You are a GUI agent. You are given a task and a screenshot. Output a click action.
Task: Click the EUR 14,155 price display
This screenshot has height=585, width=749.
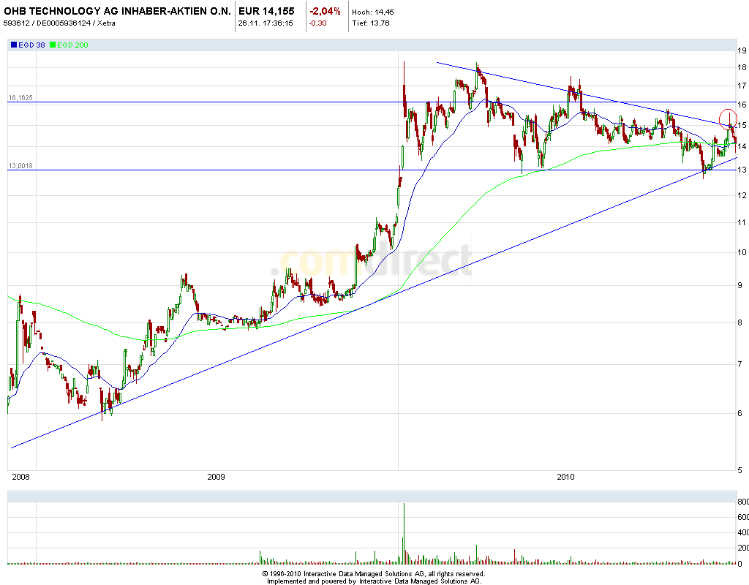pos(265,12)
